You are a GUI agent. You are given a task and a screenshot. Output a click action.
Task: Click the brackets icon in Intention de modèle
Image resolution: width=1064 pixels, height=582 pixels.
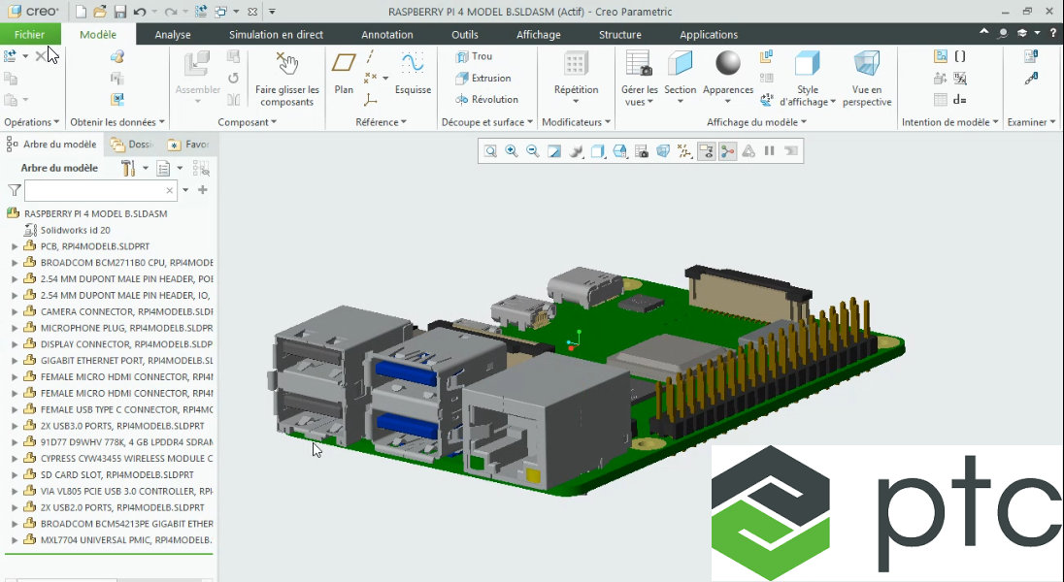pyautogui.click(x=959, y=56)
